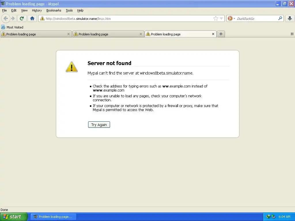Screen dimensions: 295x221
Task: Close the active third tab
Action: (213, 34)
